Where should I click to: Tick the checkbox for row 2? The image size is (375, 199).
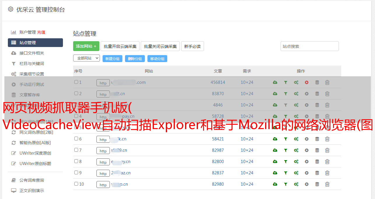click(x=76, y=93)
